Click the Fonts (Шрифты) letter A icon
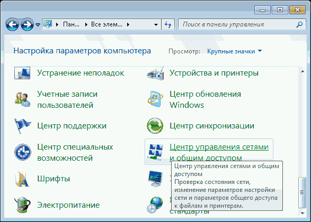The image size is (311, 222). pyautogui.click(x=22, y=179)
